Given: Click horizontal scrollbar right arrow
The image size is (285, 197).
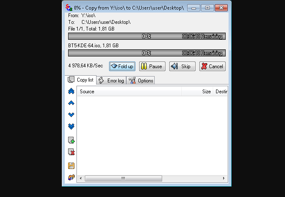Looking at the screenshot, I should click(224, 178).
